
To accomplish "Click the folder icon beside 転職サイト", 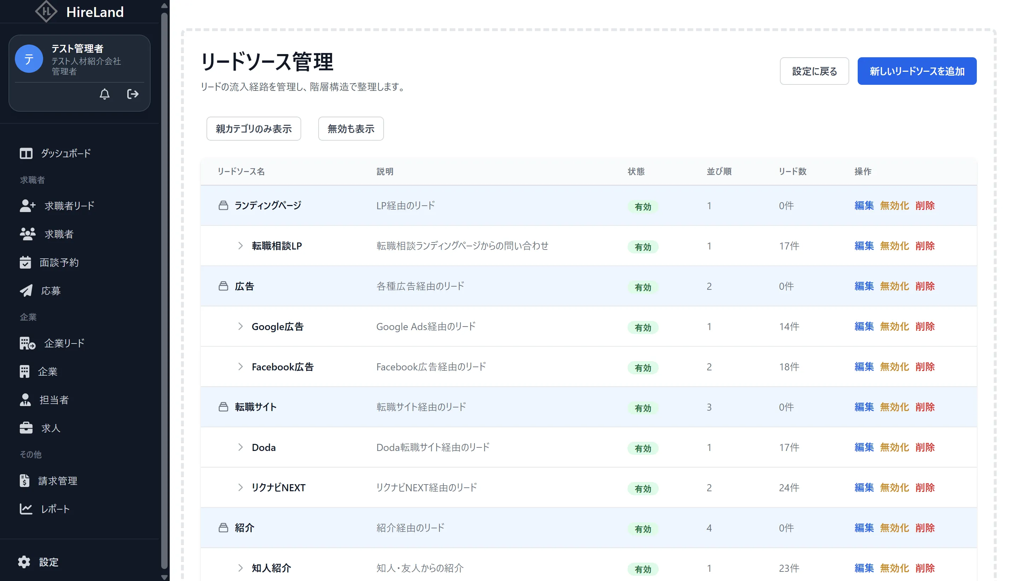I will point(223,407).
